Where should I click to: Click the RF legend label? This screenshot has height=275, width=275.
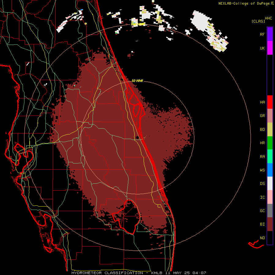click(262, 34)
